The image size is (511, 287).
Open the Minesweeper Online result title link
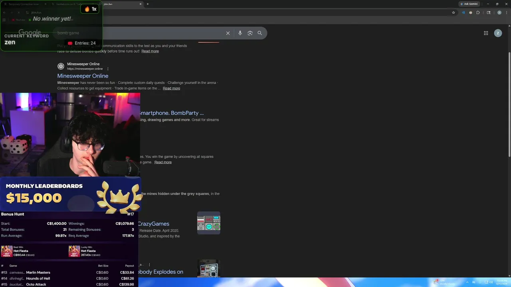[83, 76]
